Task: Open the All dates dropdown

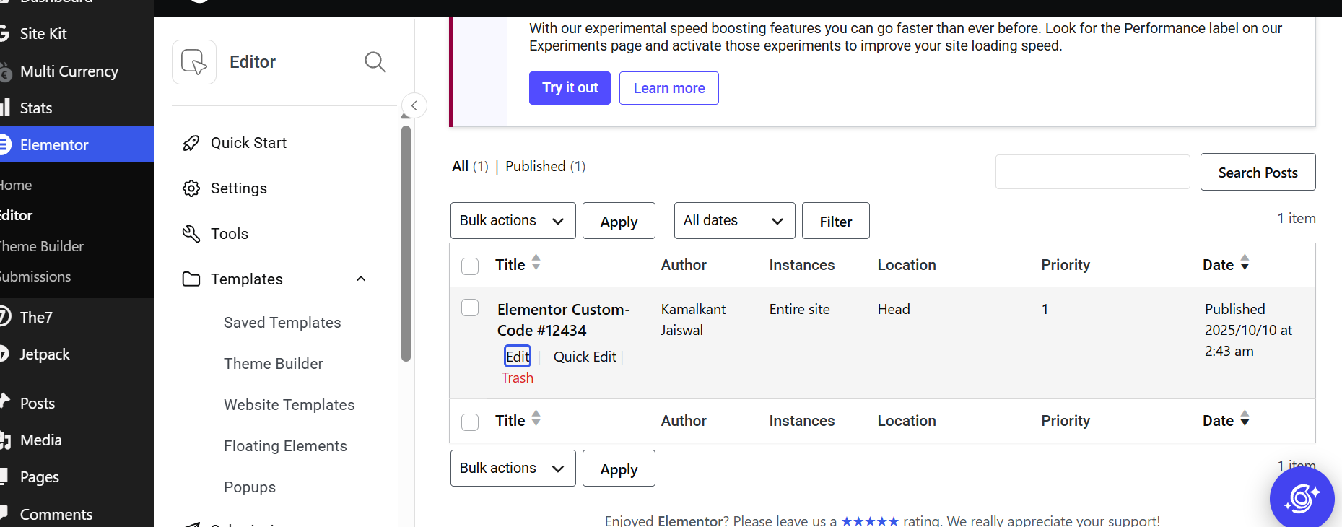Action: pyautogui.click(x=735, y=221)
